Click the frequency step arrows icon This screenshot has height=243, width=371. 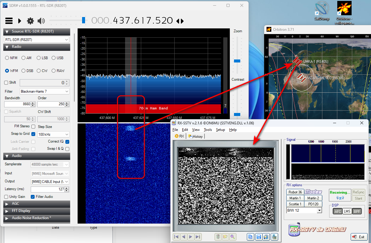pyautogui.click(x=180, y=21)
